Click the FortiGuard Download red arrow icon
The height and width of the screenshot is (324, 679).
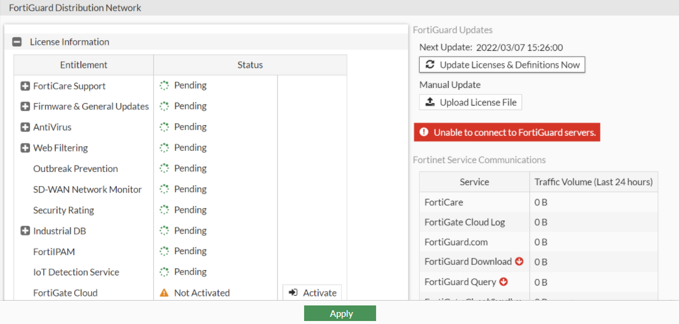[x=519, y=262]
